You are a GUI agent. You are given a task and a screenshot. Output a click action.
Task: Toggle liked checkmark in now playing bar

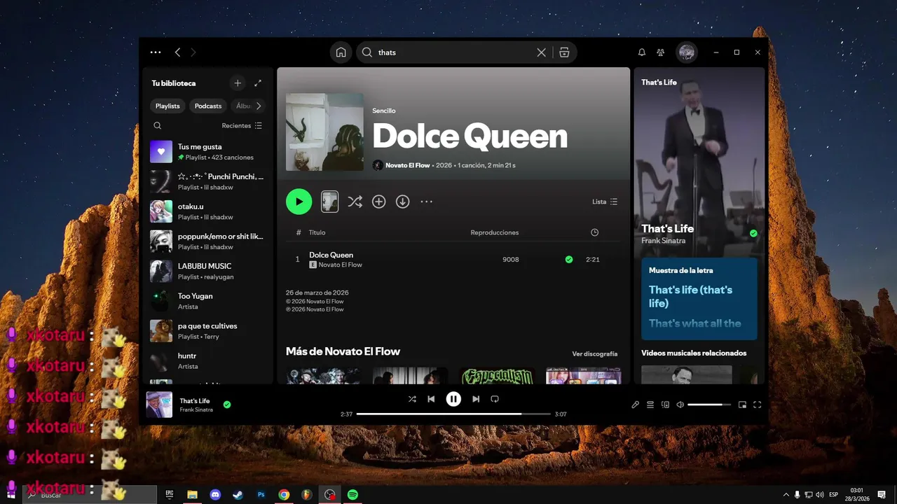click(x=227, y=405)
